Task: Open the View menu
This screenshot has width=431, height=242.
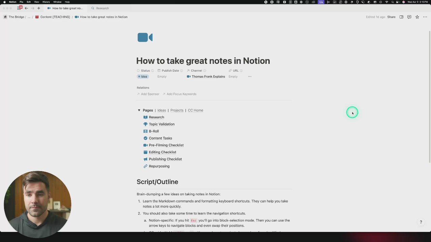Action: (36, 2)
